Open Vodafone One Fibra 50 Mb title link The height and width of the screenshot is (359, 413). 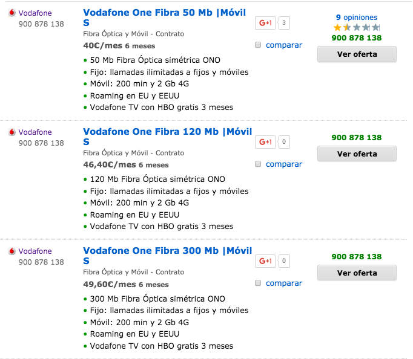(x=167, y=13)
